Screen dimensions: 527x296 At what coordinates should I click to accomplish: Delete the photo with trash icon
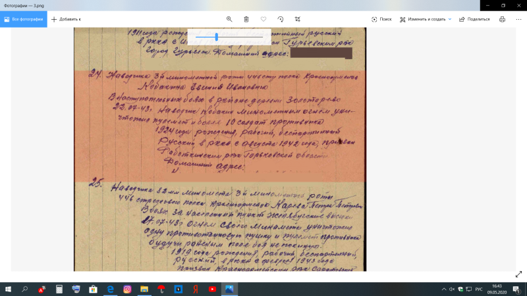click(246, 19)
